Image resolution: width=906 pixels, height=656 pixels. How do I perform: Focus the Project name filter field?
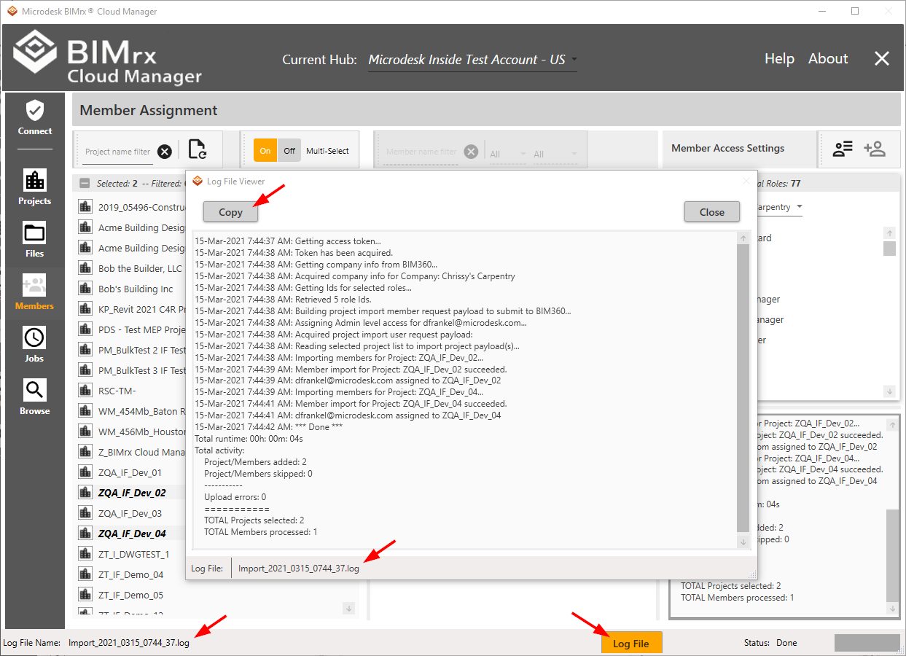point(117,152)
